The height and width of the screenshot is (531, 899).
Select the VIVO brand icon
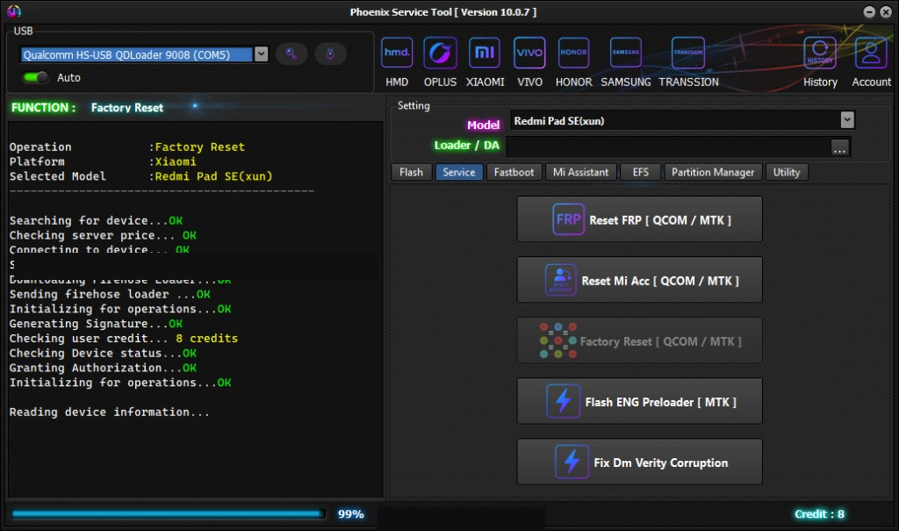[x=529, y=54]
